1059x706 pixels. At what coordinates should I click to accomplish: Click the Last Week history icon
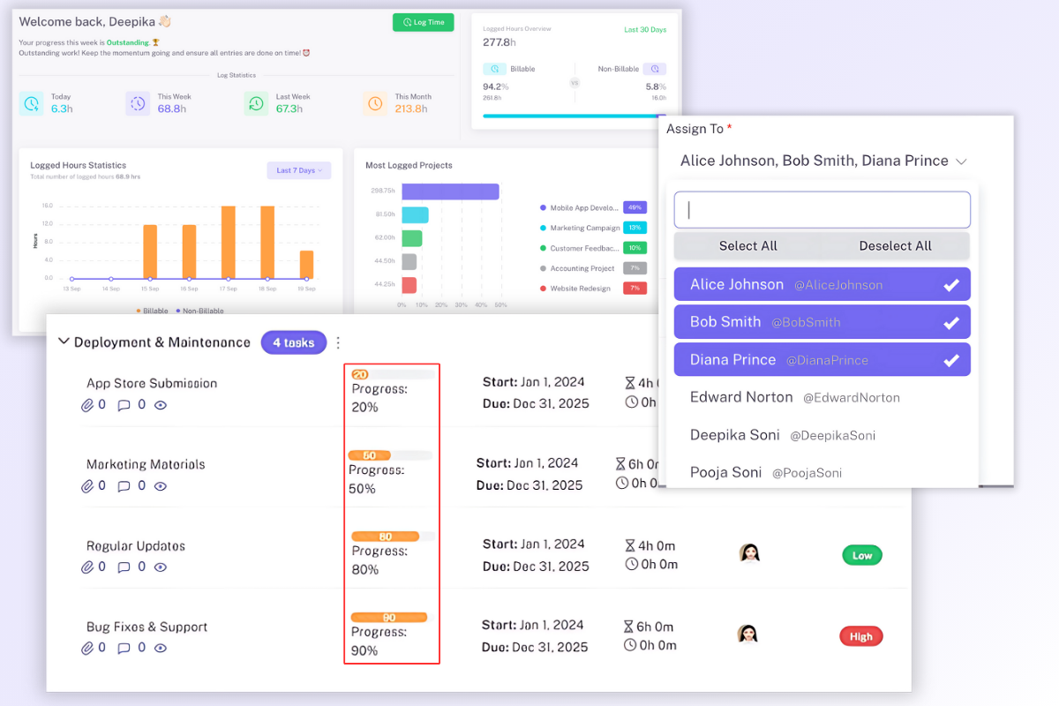click(256, 103)
